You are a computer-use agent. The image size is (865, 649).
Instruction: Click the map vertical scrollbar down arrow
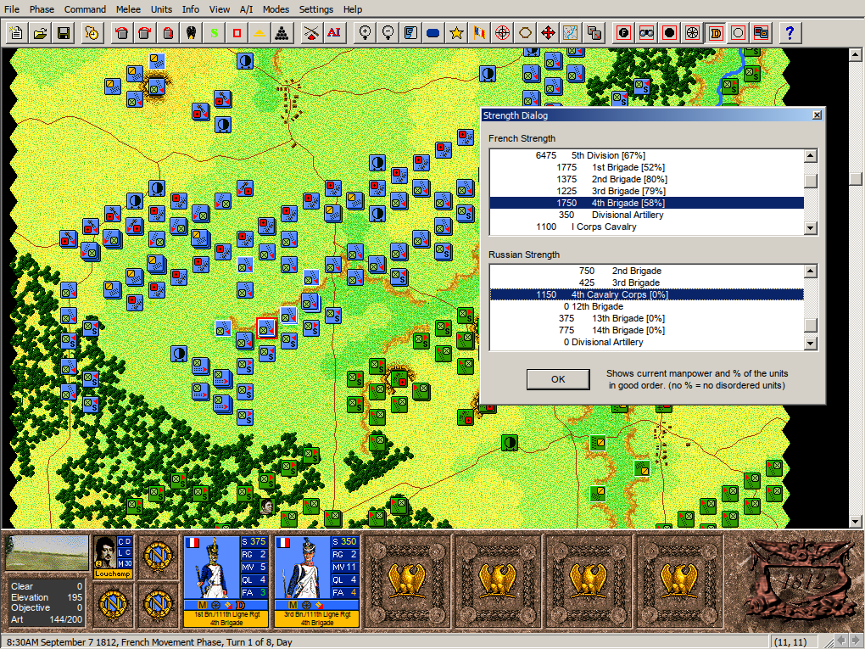click(x=855, y=521)
